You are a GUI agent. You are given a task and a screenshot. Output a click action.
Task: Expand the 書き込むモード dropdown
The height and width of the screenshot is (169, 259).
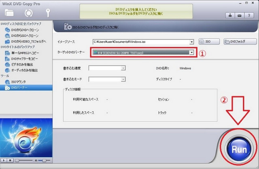pos(123,79)
